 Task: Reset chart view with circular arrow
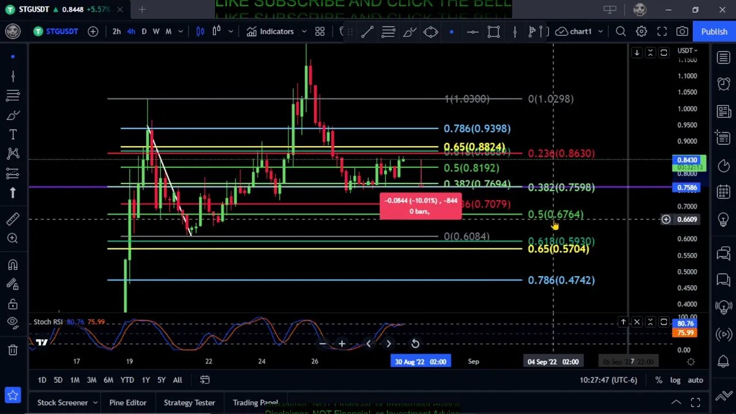[415, 344]
